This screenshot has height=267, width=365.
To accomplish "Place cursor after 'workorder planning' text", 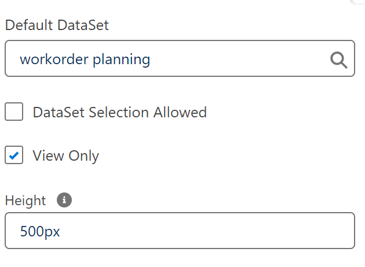I will pos(152,59).
